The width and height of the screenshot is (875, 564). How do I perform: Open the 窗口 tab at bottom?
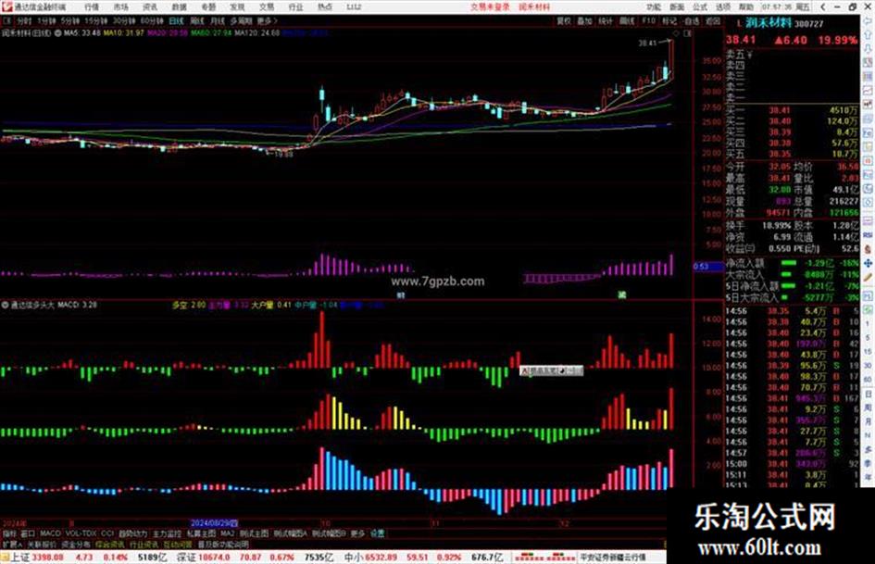[x=28, y=533]
